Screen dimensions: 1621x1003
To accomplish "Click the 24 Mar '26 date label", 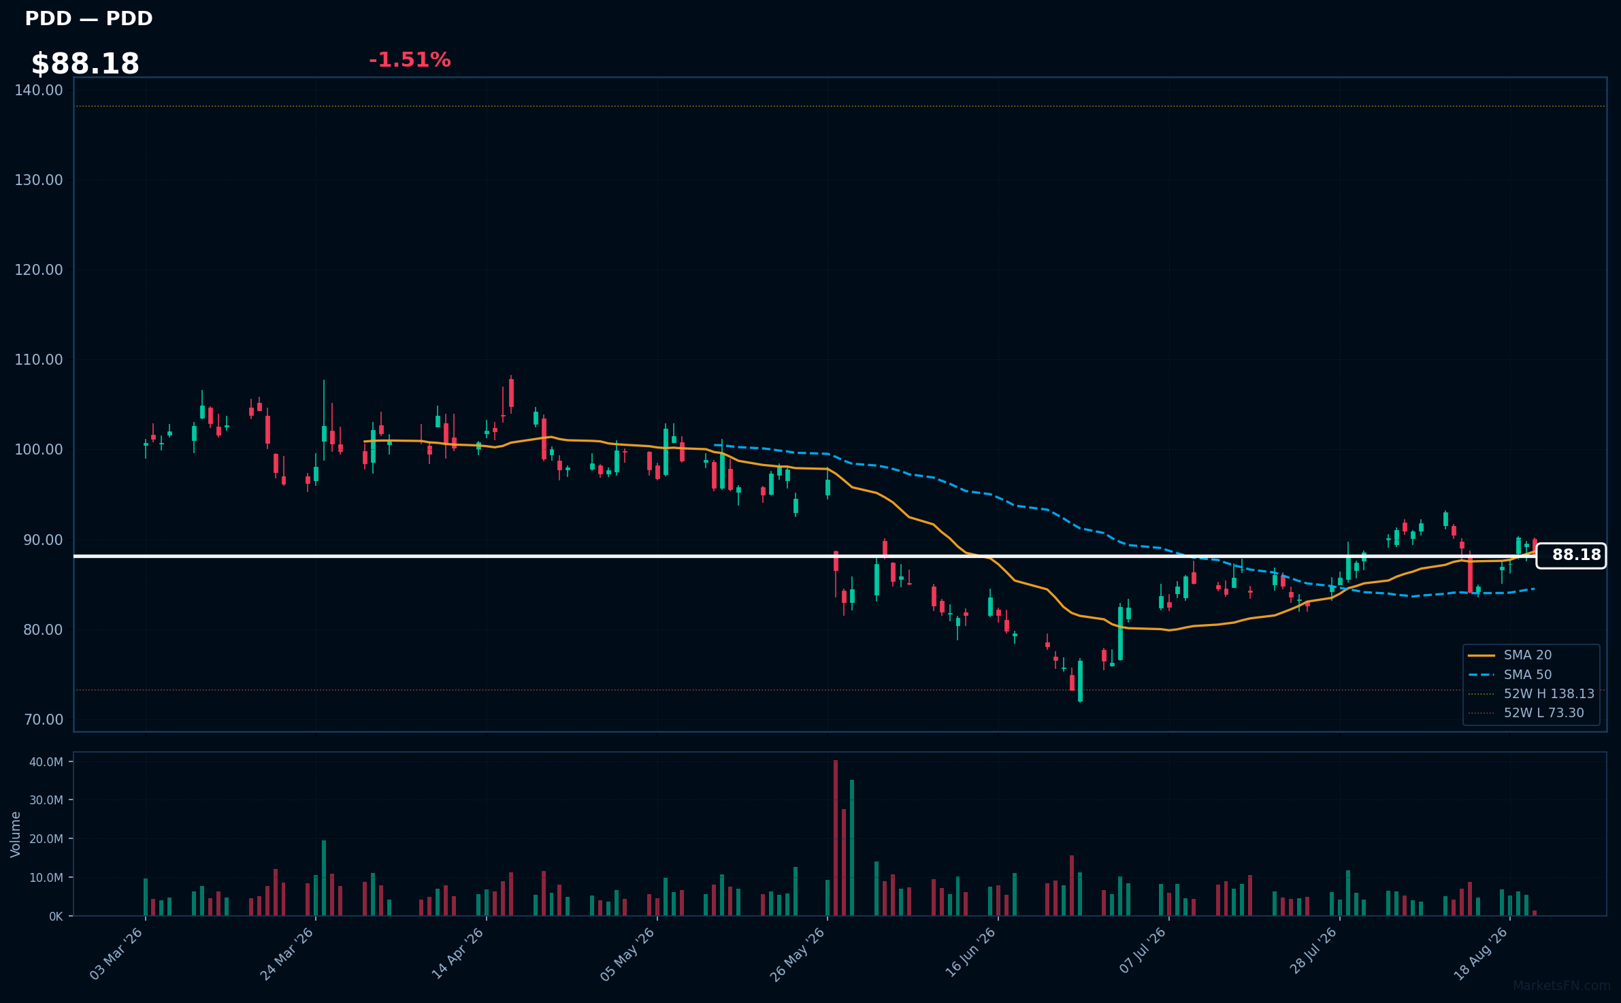I will coord(286,953).
